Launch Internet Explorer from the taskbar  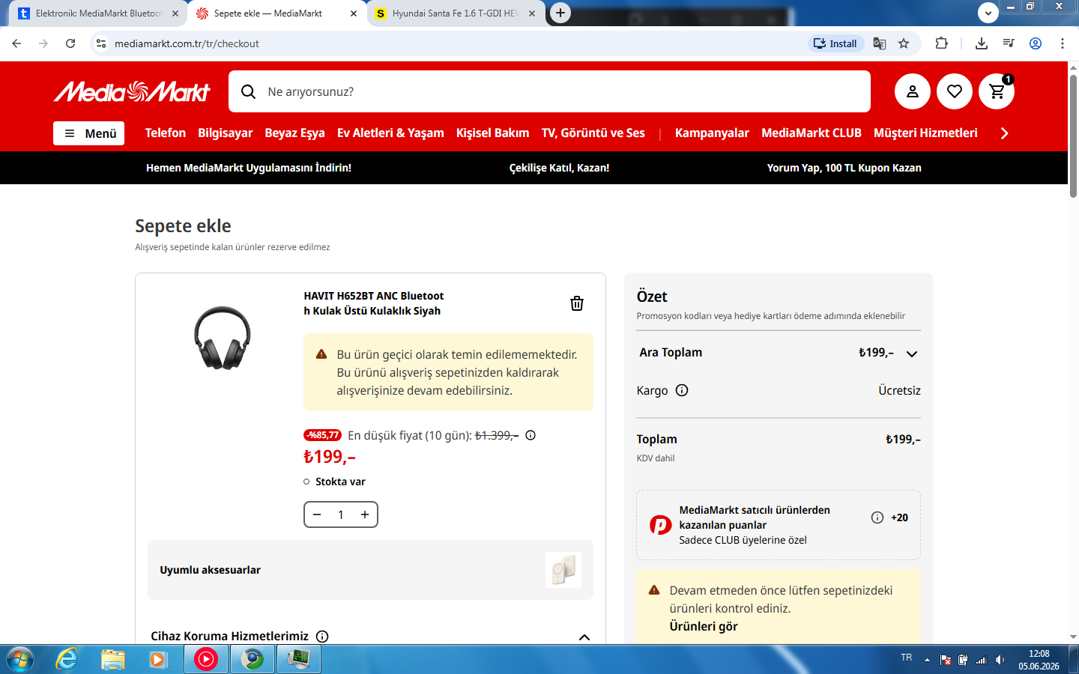pyautogui.click(x=67, y=660)
